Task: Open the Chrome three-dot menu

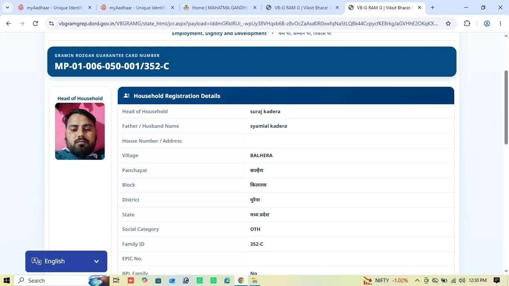Action: tap(500, 23)
